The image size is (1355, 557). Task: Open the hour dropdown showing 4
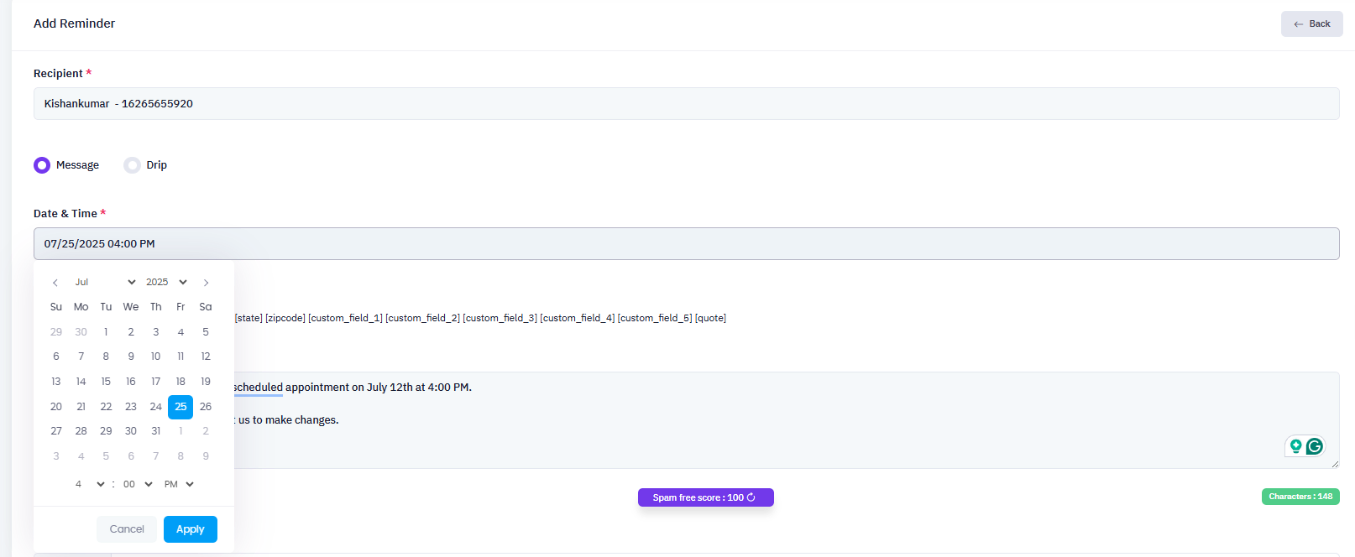[x=89, y=484]
